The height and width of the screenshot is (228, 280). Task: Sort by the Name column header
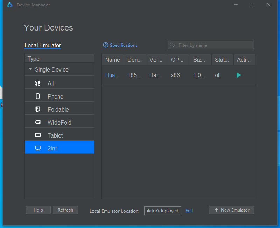point(113,60)
